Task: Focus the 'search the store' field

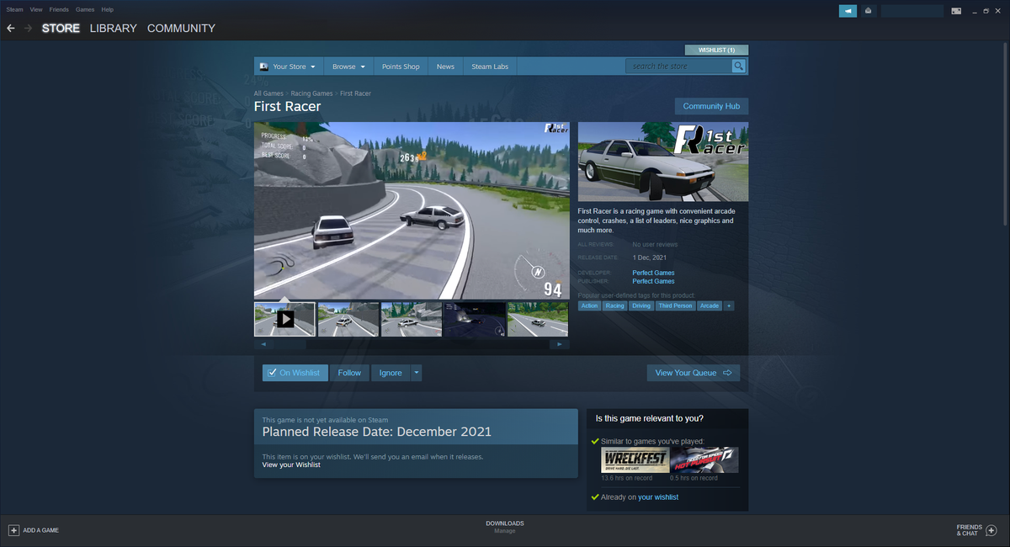Action: coord(678,66)
